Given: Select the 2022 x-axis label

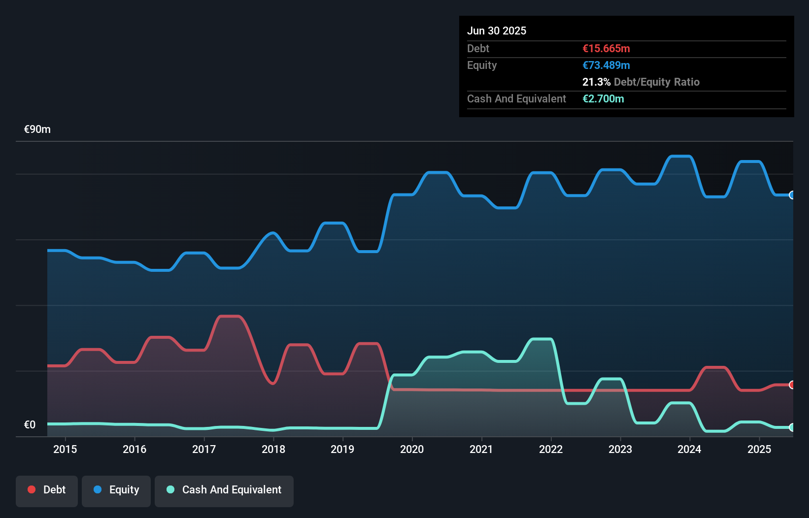Looking at the screenshot, I should (551, 449).
